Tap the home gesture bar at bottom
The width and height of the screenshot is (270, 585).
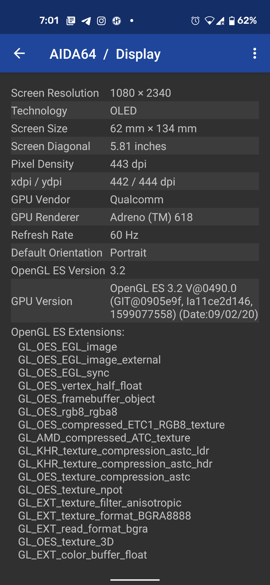click(x=135, y=580)
